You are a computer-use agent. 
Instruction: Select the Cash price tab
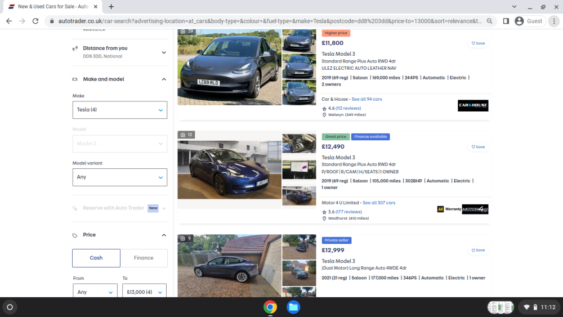[96, 258]
